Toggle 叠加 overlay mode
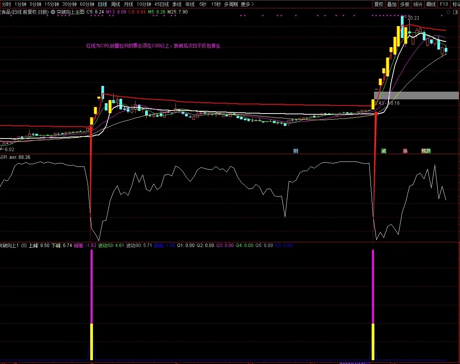Image resolution: width=460 pixels, height=364 pixels. click(x=392, y=4)
